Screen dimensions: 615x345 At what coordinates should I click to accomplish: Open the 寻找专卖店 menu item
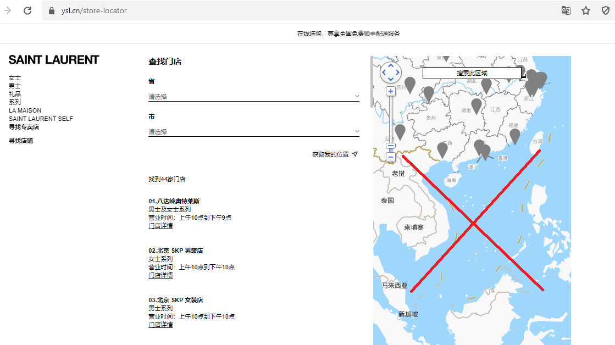coord(24,127)
